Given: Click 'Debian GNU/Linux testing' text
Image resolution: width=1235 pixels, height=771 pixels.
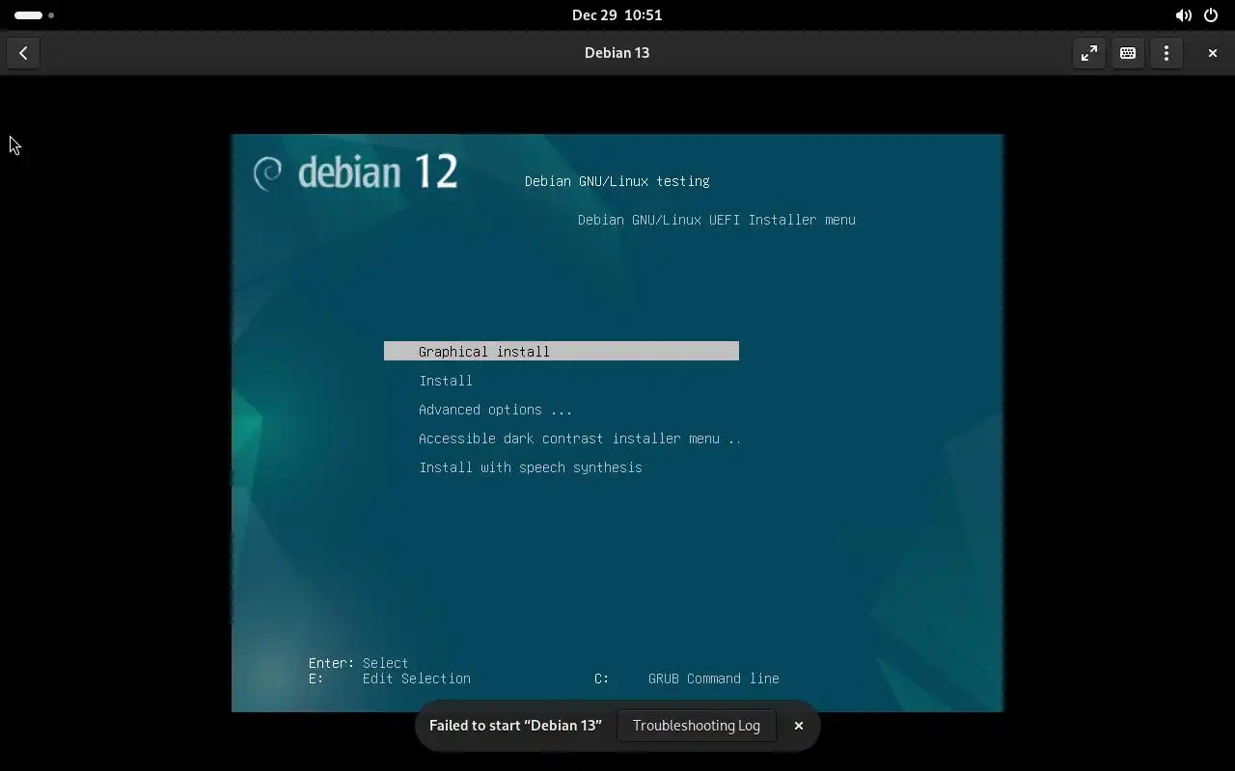Looking at the screenshot, I should click(x=617, y=181).
